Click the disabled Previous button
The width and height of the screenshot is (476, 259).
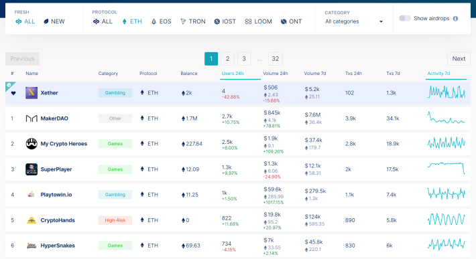(x=23, y=59)
